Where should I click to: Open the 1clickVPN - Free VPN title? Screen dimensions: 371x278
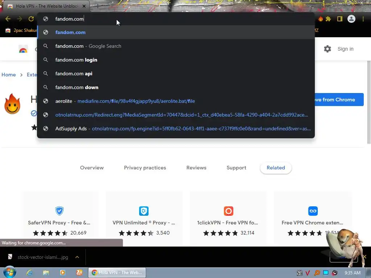pos(228,223)
